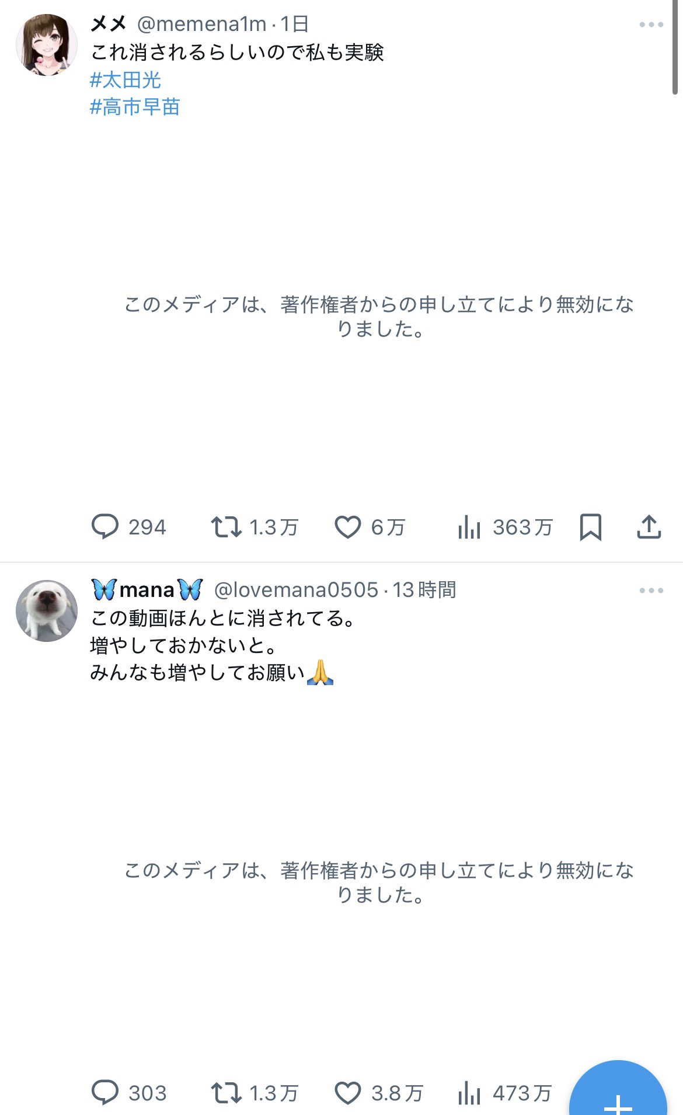Open more options for mana tweet
Image resolution: width=683 pixels, height=1115 pixels.
click(651, 591)
